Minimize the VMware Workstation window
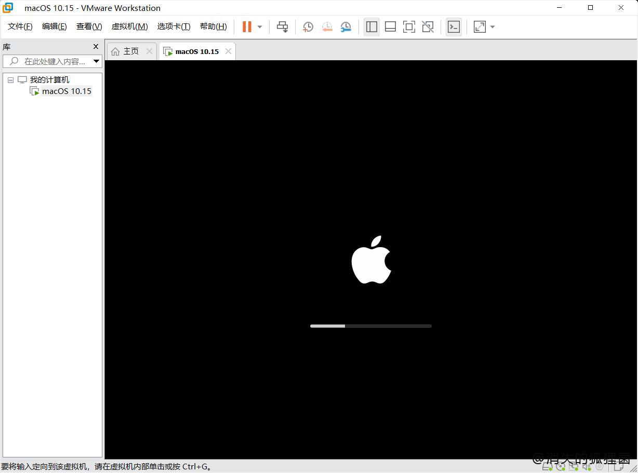Viewport: 638px width, 473px height. click(x=560, y=8)
